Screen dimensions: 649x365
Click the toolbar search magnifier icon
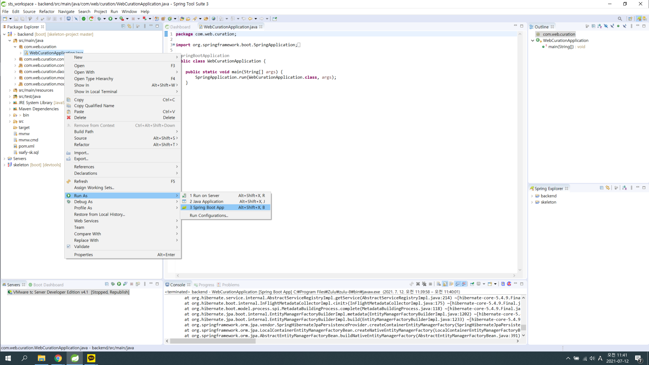point(620,19)
